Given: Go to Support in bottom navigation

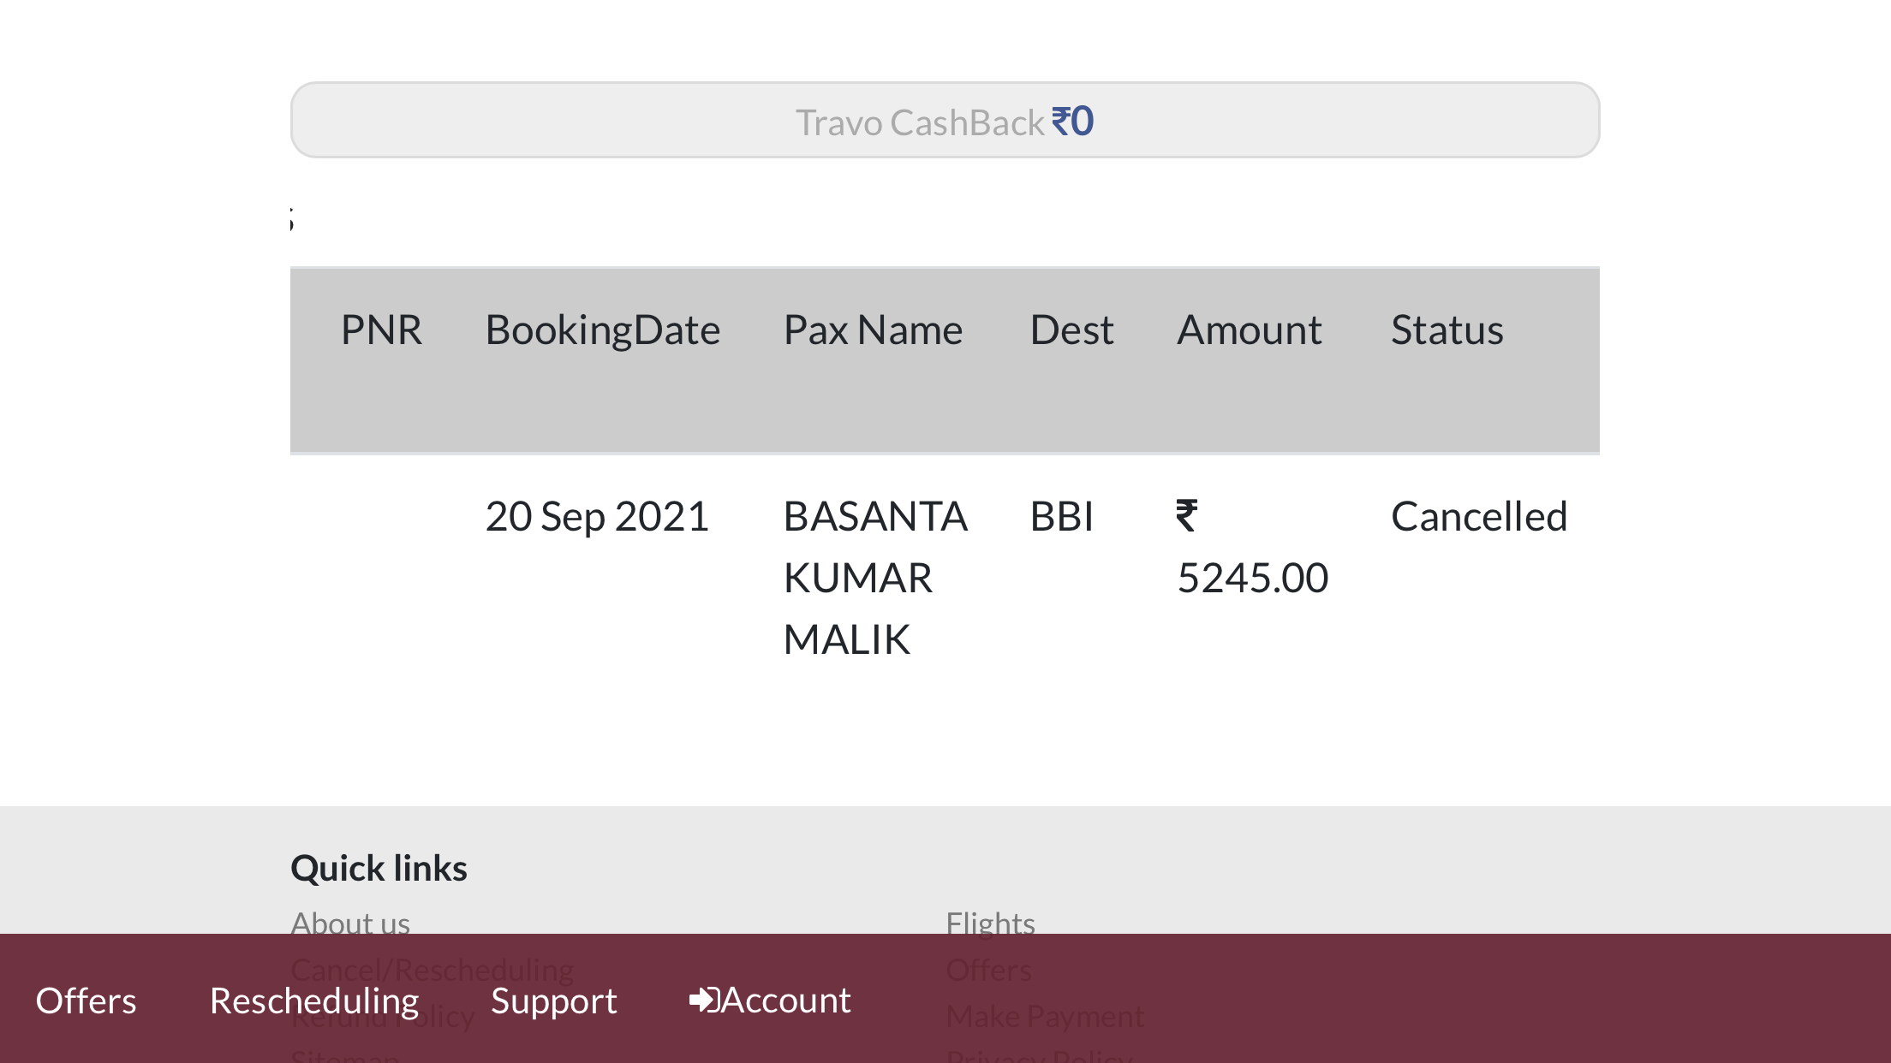Looking at the screenshot, I should click(x=553, y=1001).
